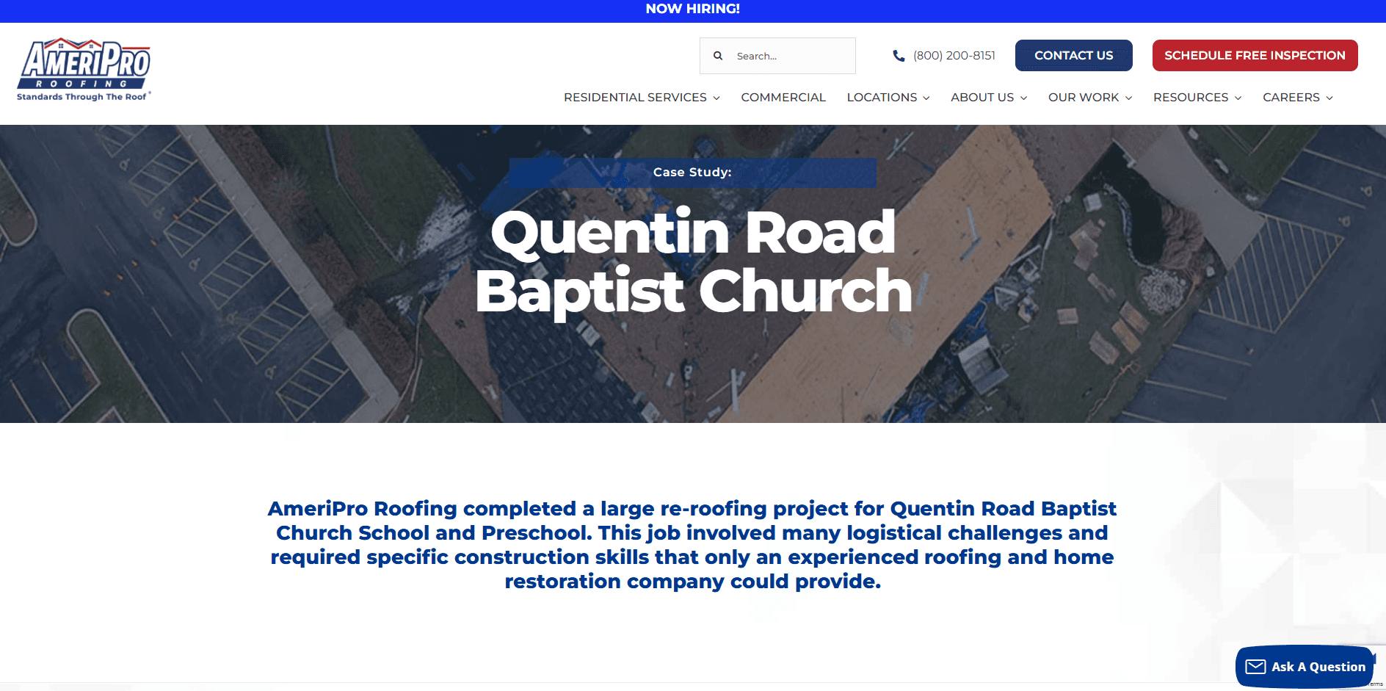Go to the COMMERCIAL page
Image resolution: width=1386 pixels, height=691 pixels.
[783, 98]
